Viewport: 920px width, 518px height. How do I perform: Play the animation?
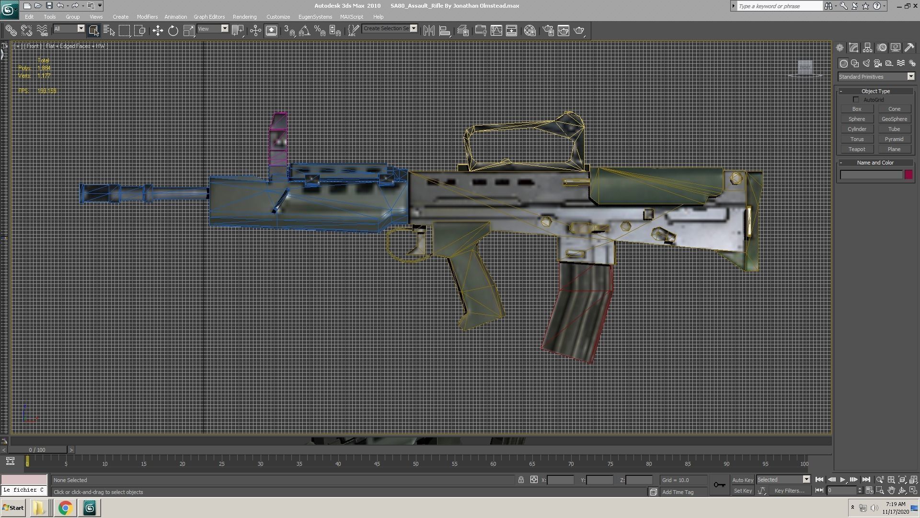pyautogui.click(x=843, y=480)
